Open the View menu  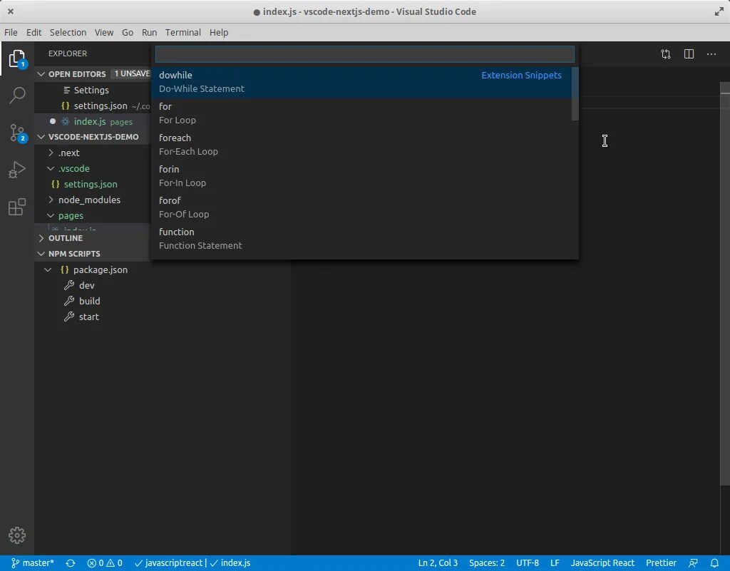click(104, 33)
